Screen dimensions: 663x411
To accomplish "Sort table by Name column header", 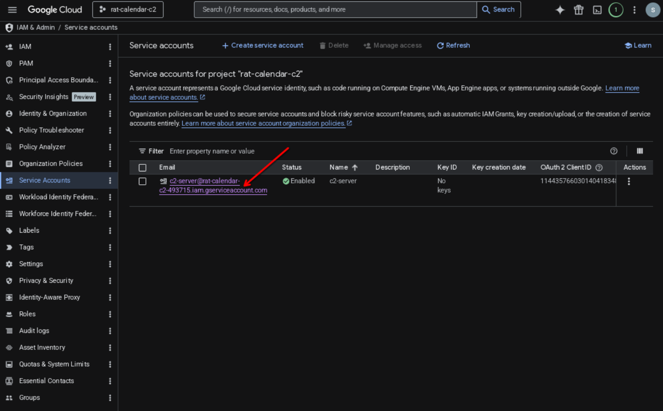I will click(343, 167).
